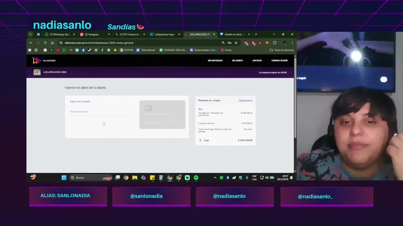Go back with the browser back arrow
The image size is (403, 226).
(31, 43)
